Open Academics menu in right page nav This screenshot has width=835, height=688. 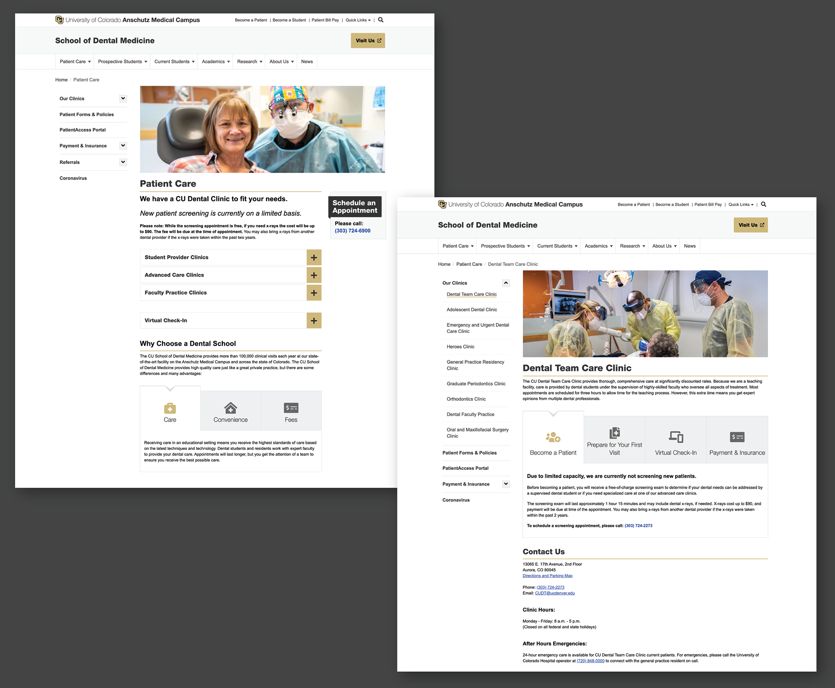[598, 246]
